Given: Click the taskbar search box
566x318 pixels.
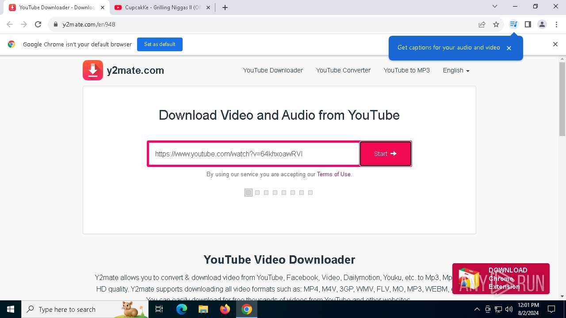Looking at the screenshot, I should [85, 309].
